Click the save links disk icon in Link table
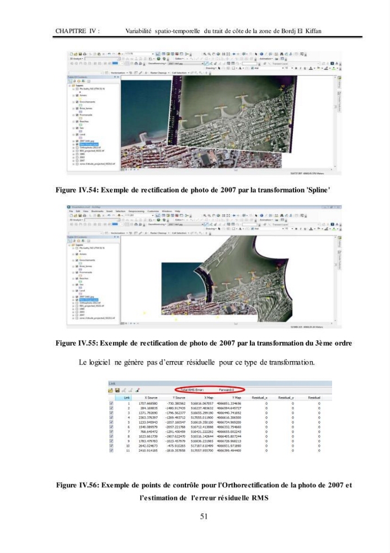This screenshot has height=553, width=390. 117,390
